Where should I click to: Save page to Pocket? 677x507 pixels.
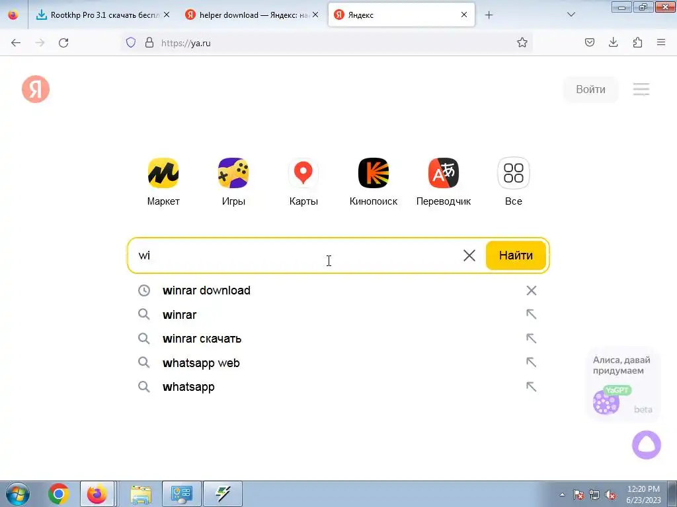pos(589,42)
